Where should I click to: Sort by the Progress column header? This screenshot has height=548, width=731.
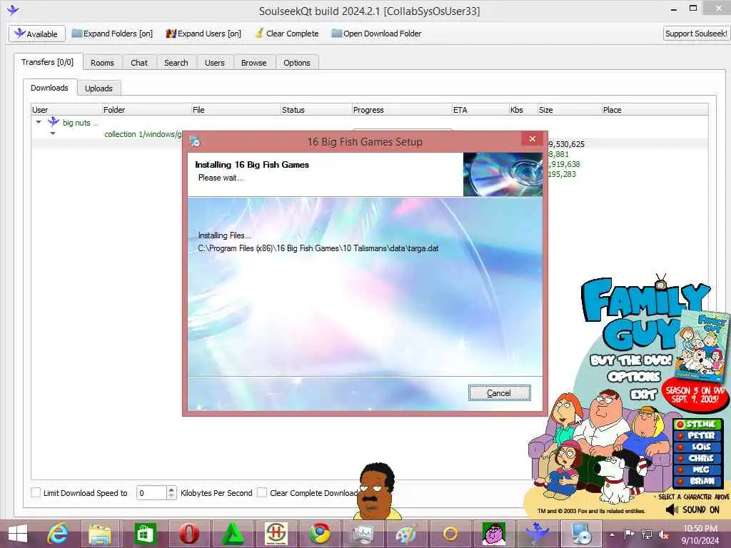[x=402, y=110]
